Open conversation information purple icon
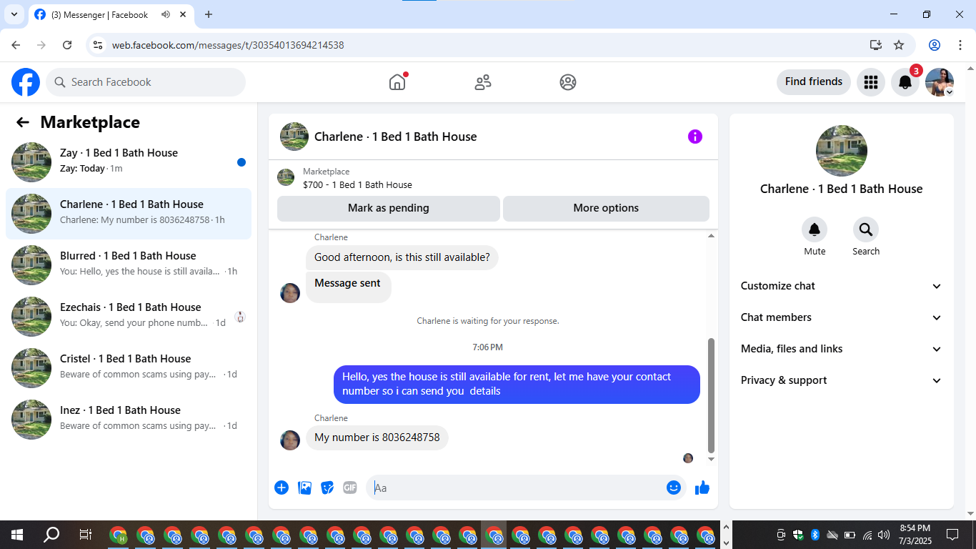This screenshot has height=549, width=976. [x=695, y=137]
